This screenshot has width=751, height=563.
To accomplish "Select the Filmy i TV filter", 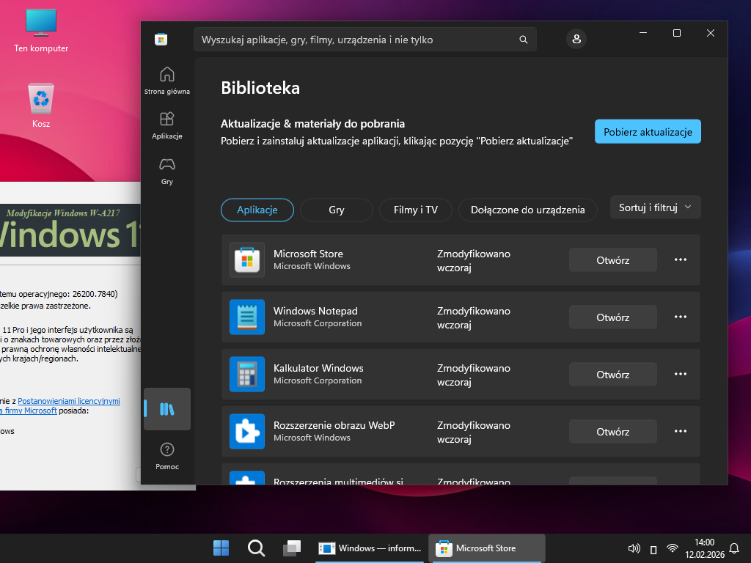I will click(x=416, y=210).
